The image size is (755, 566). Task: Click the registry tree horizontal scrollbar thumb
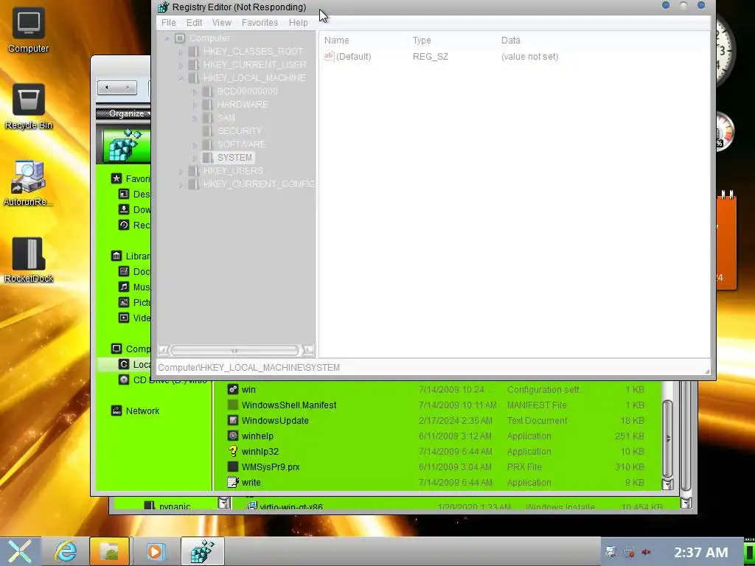pos(234,350)
